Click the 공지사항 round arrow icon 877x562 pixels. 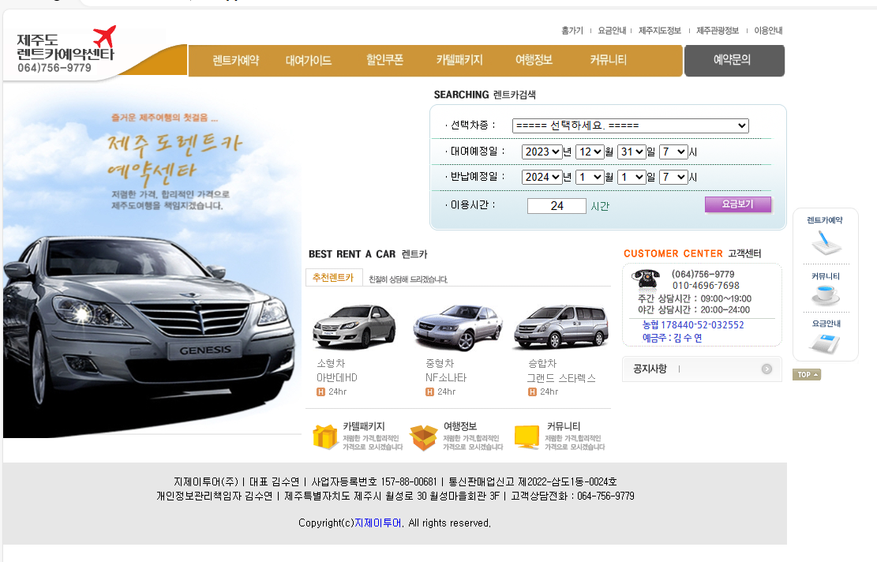coord(766,369)
